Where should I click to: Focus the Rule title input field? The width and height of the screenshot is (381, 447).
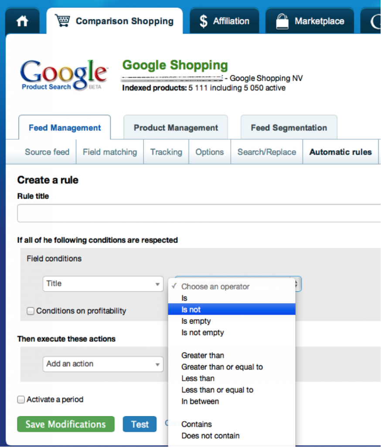[199, 213]
